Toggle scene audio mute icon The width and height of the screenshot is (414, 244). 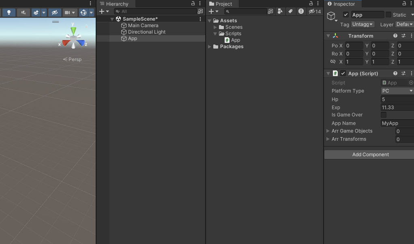(x=24, y=13)
